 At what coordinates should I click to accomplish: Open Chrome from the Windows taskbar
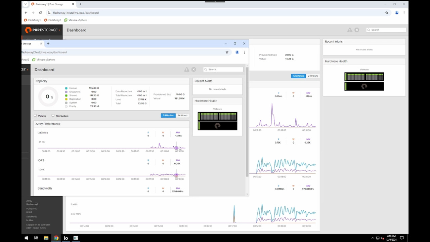point(56,238)
